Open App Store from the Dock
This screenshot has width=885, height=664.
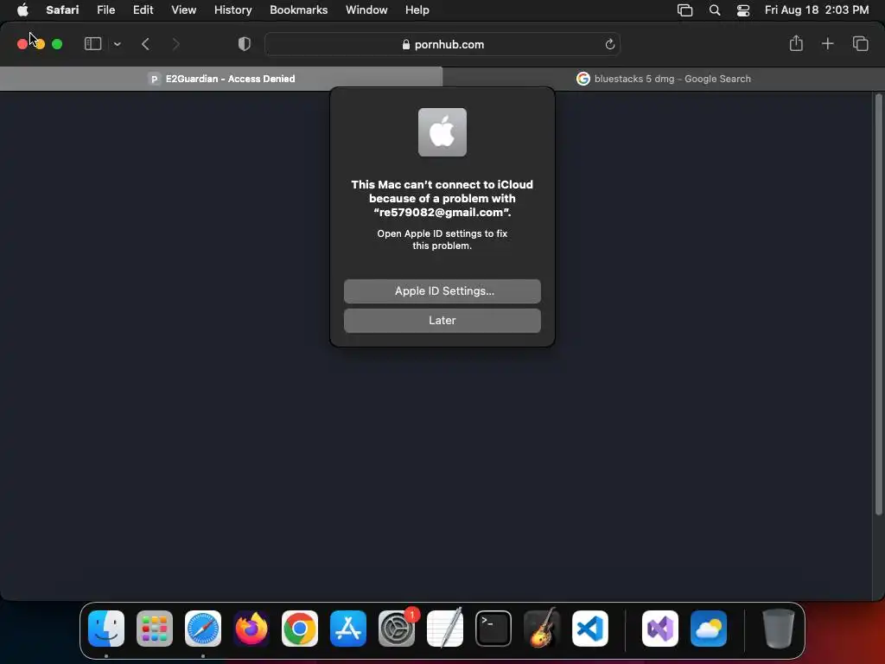[x=348, y=628]
